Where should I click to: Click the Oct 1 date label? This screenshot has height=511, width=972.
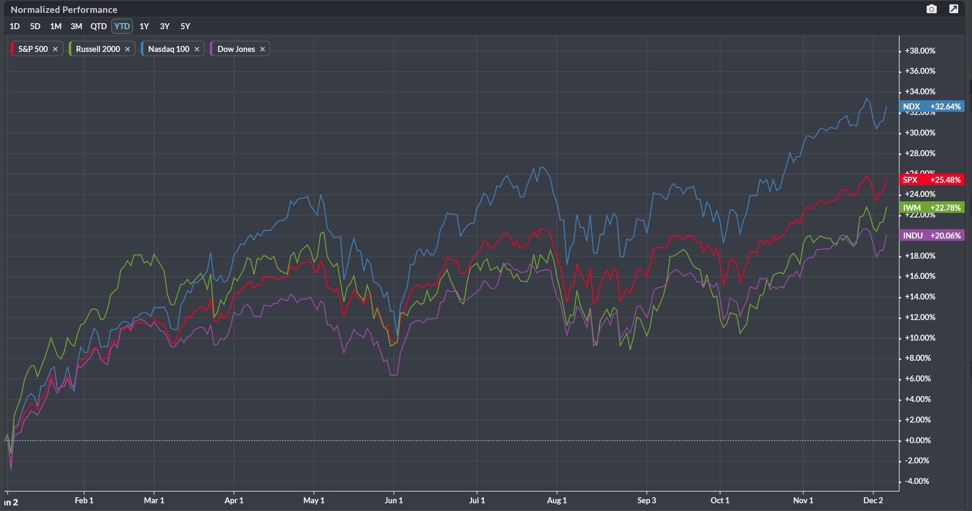pos(720,500)
